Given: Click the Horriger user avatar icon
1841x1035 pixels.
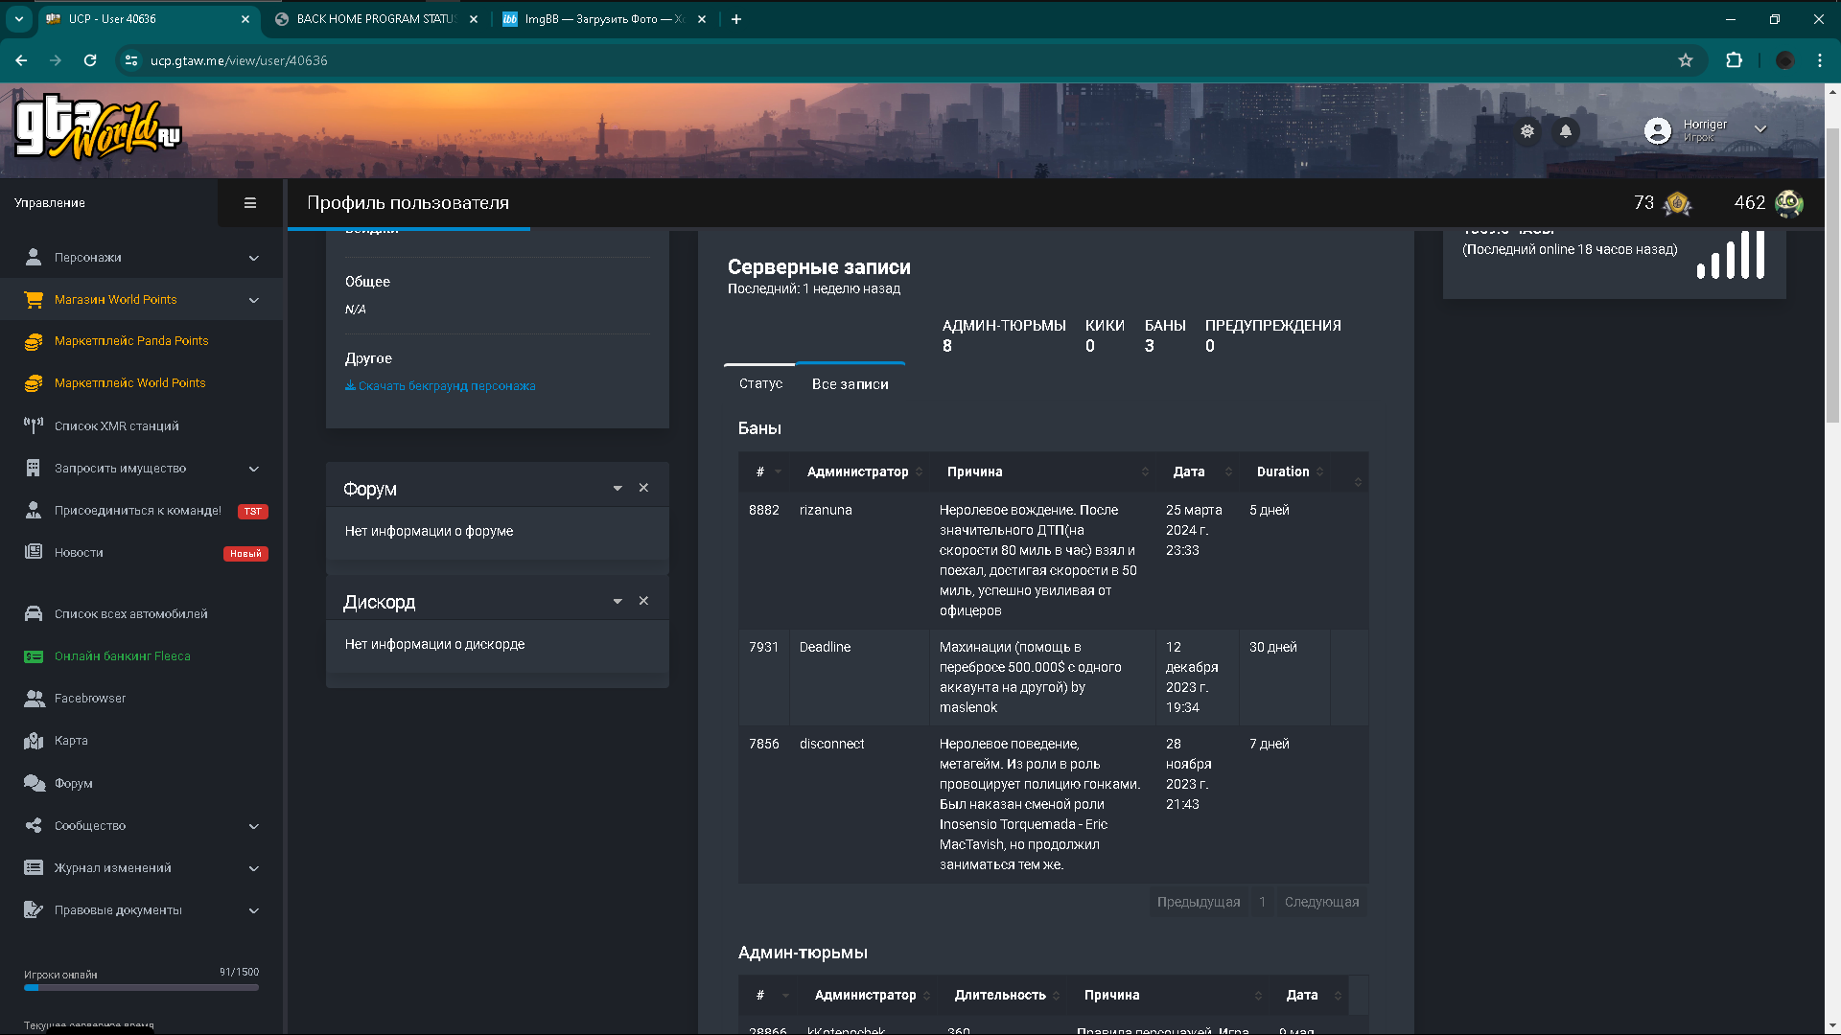Looking at the screenshot, I should coord(1658,130).
